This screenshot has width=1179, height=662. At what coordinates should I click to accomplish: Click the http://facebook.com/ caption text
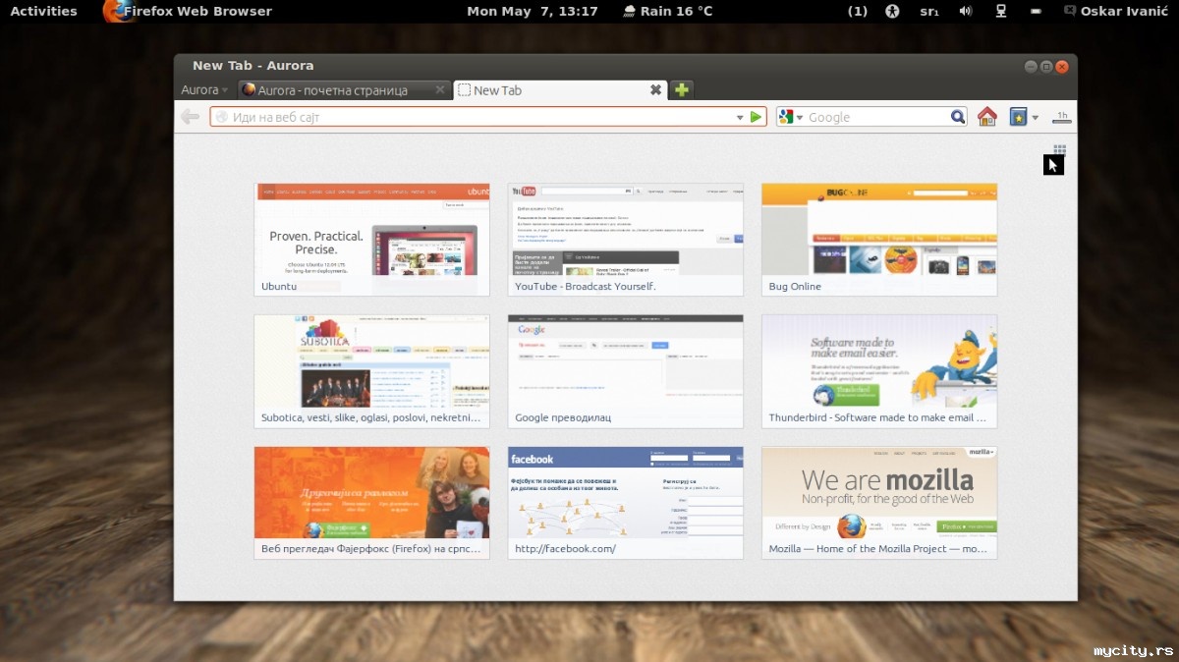point(565,549)
